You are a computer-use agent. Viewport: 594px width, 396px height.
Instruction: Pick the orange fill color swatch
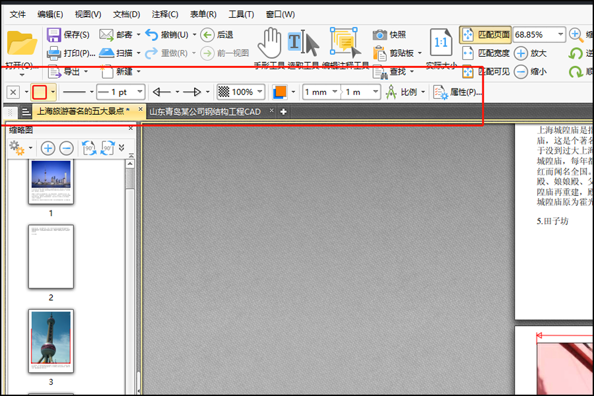[280, 92]
